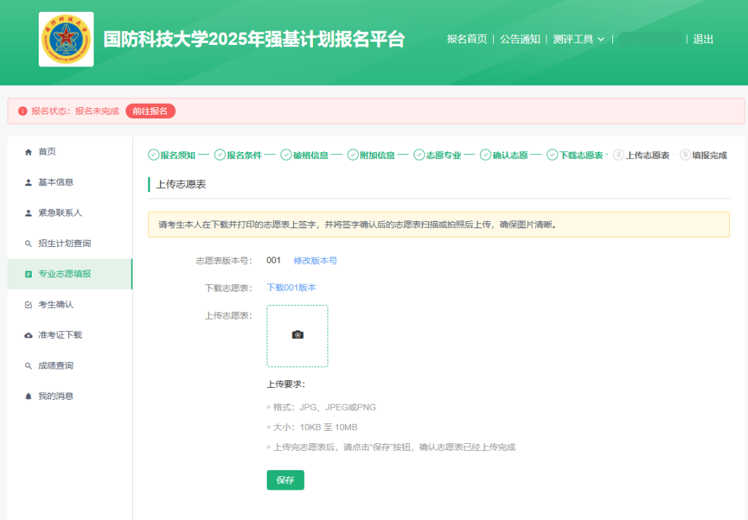Viewport: 748px width, 520px height.
Task: Click the checkmark icon of 附加信息 step
Action: [353, 155]
